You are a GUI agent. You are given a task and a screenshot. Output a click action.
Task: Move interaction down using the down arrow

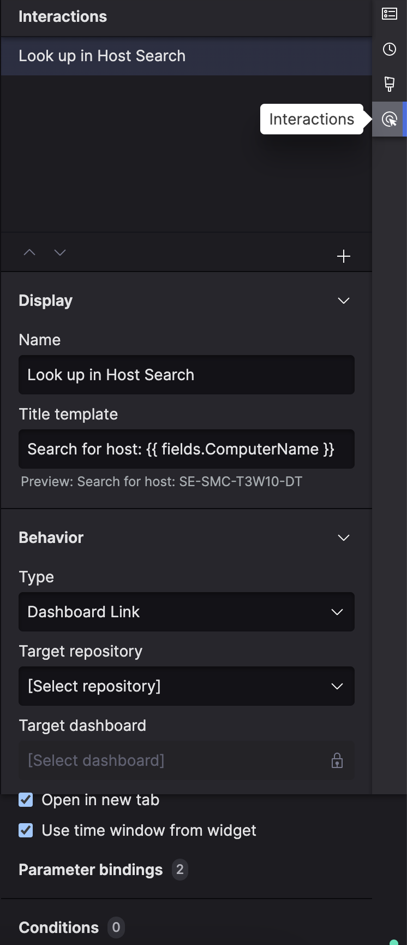tap(59, 252)
